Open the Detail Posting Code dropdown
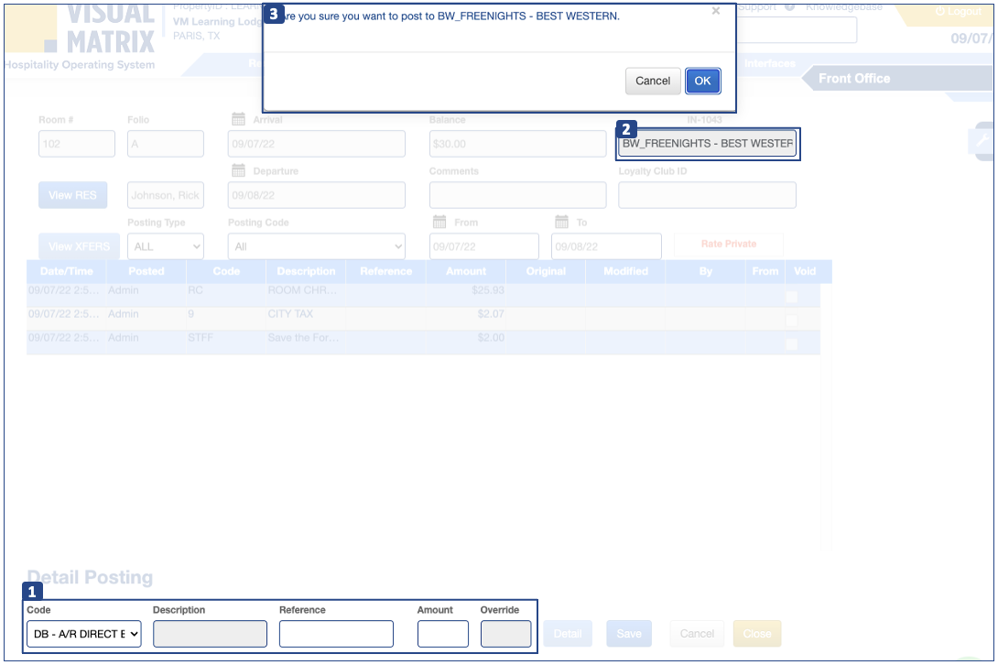This screenshot has height=665, width=998. tap(84, 634)
